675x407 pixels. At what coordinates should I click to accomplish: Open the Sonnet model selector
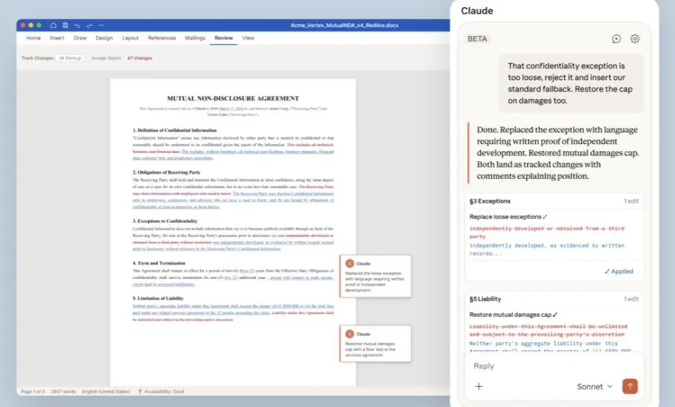(x=591, y=386)
